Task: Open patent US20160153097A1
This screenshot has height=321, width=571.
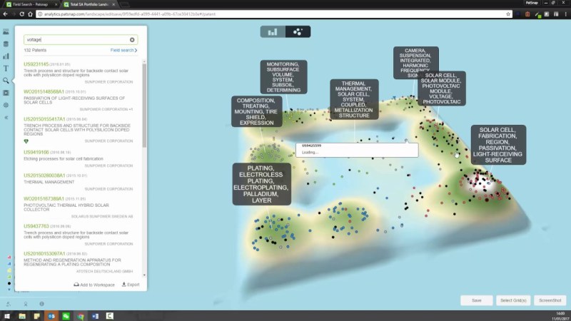Action: pos(44,254)
